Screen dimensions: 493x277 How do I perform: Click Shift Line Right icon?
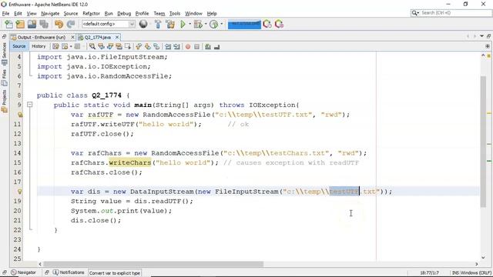click(177, 46)
